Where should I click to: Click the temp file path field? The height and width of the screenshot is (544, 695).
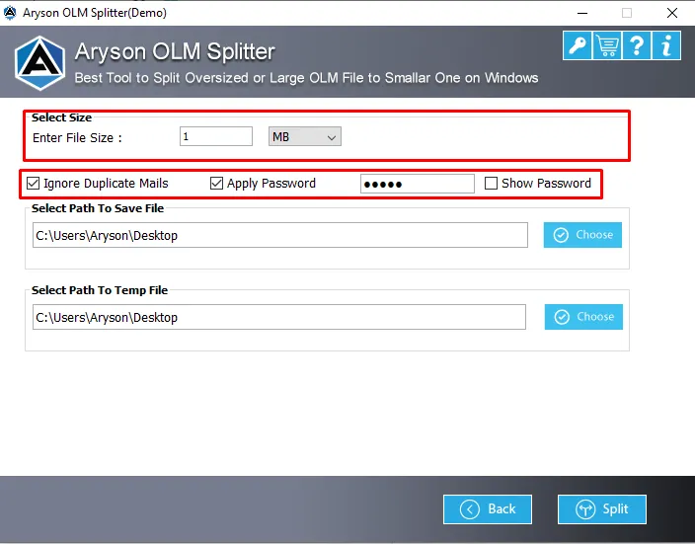279,317
